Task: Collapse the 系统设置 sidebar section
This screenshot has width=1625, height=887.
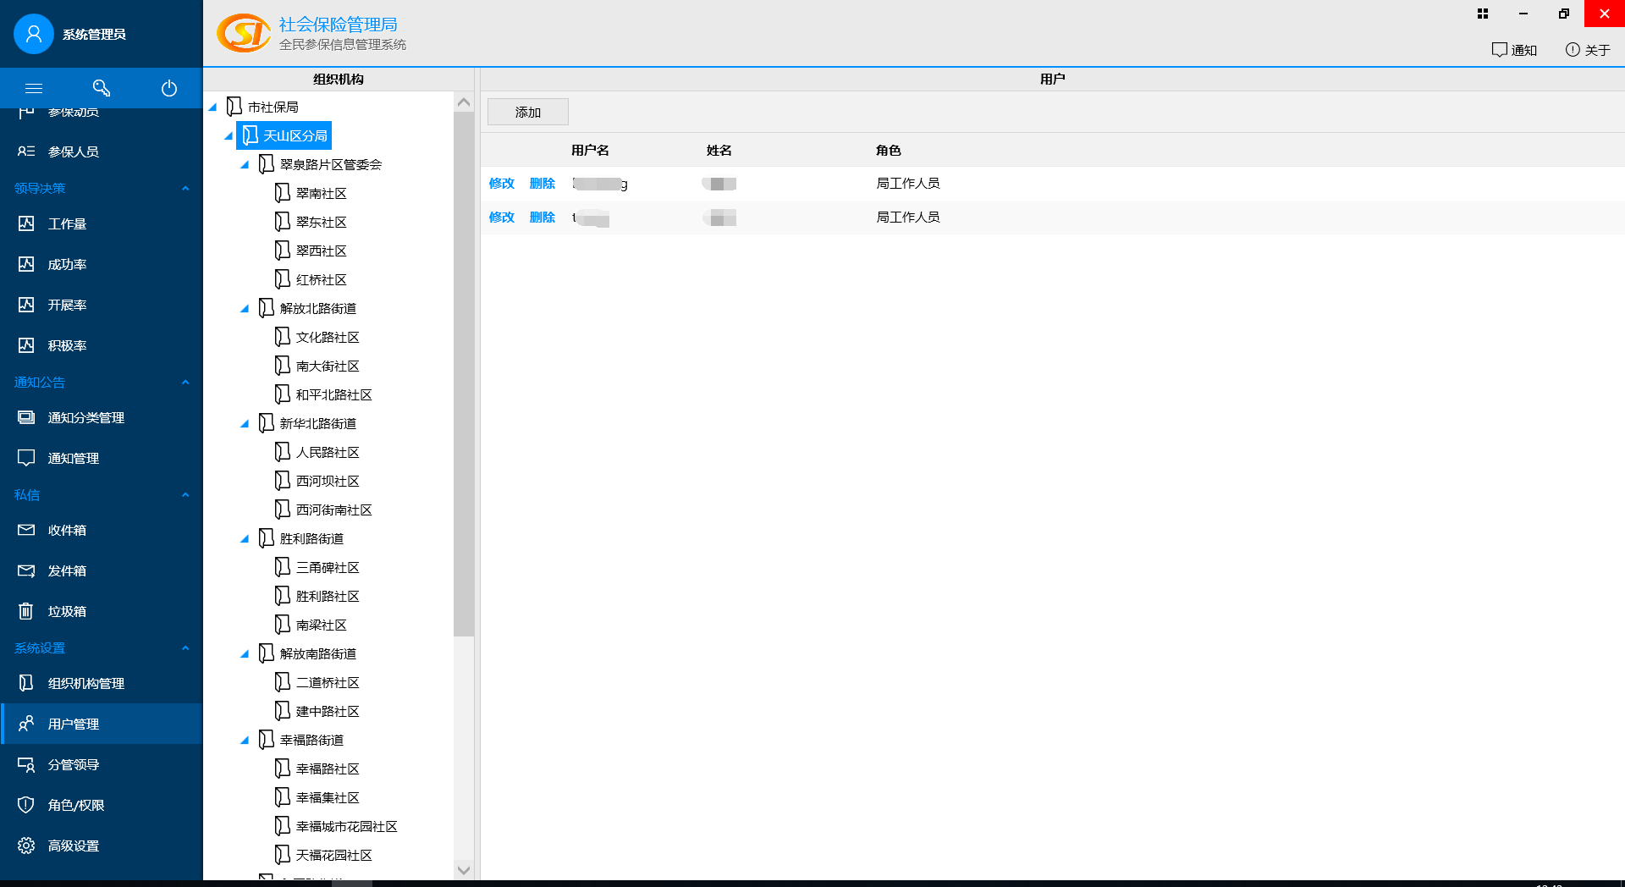Action: pos(185,647)
